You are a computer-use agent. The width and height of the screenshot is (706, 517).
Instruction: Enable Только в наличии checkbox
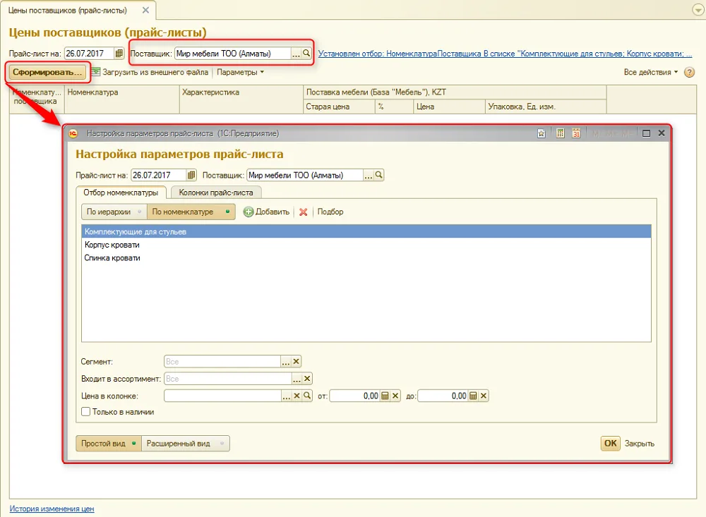point(85,412)
